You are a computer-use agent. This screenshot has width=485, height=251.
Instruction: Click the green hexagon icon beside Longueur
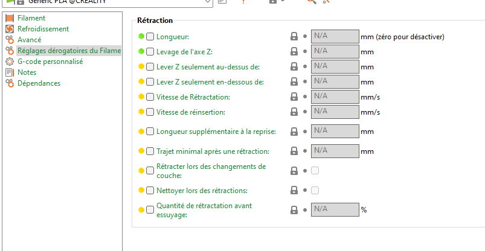(x=141, y=36)
